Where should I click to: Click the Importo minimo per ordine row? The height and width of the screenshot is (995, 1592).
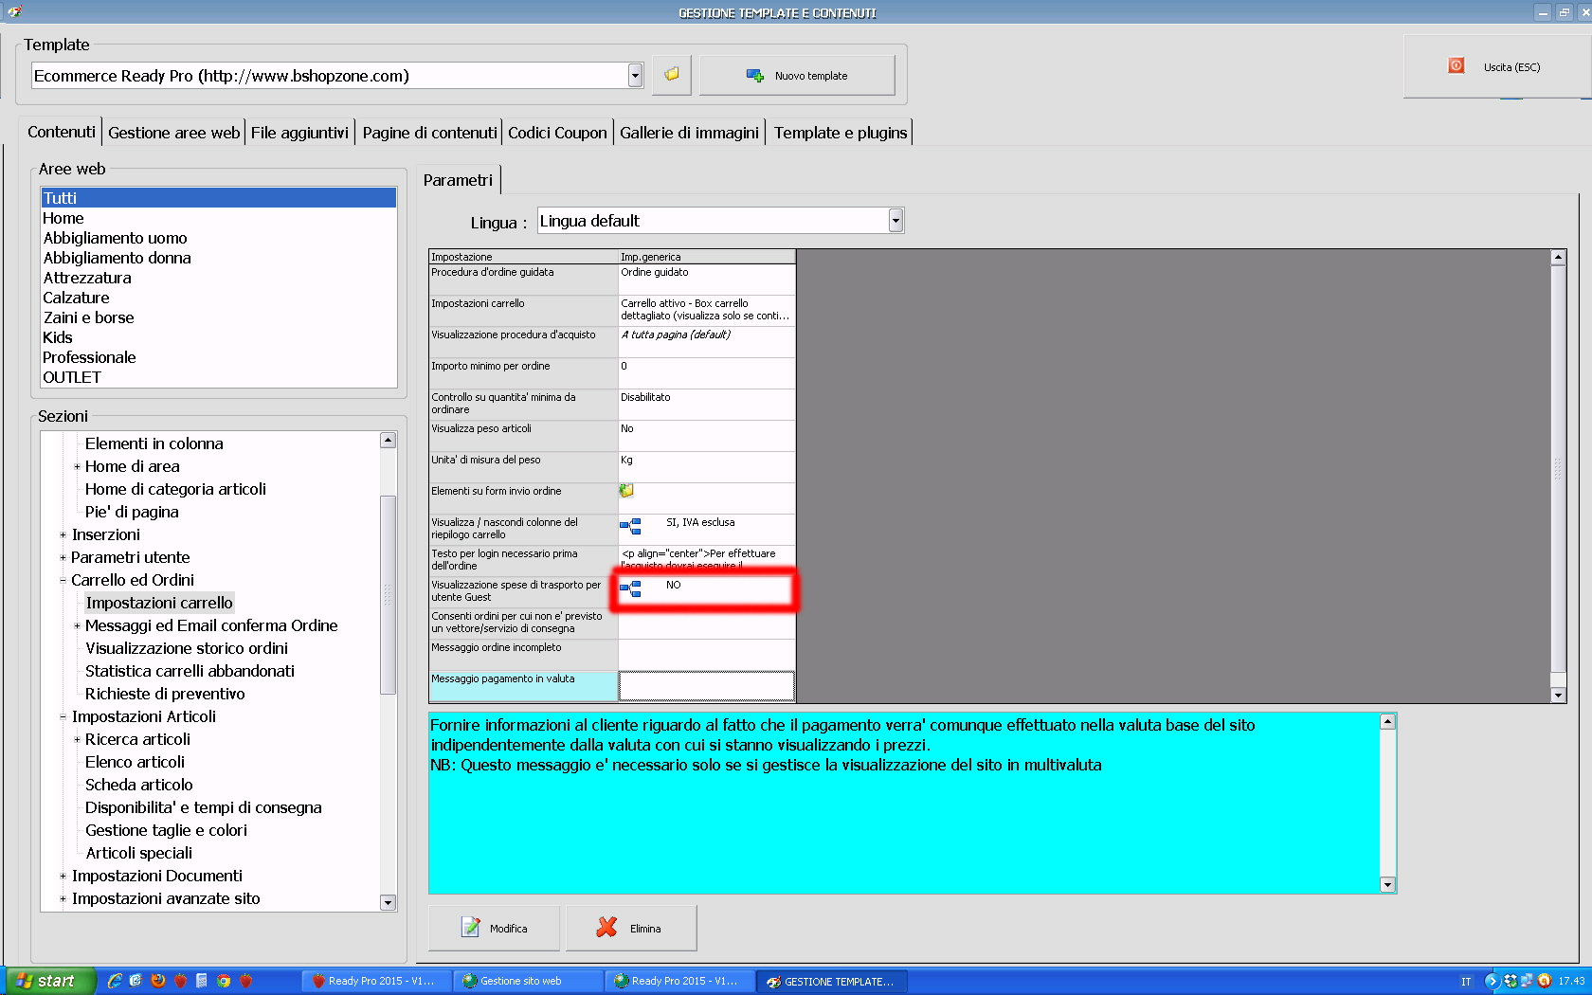point(612,373)
